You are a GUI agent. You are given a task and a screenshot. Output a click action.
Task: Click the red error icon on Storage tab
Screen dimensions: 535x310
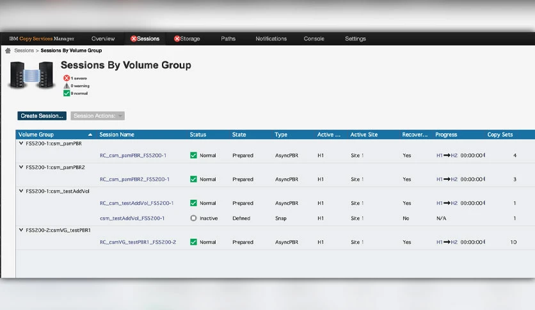[x=177, y=38]
